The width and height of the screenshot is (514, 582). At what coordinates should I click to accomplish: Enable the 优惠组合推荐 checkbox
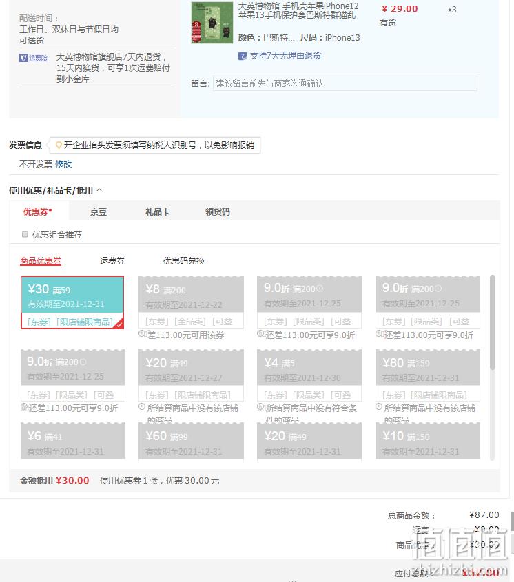tap(25, 235)
